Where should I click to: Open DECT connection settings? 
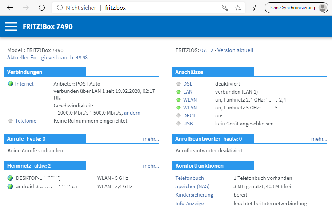(189, 116)
